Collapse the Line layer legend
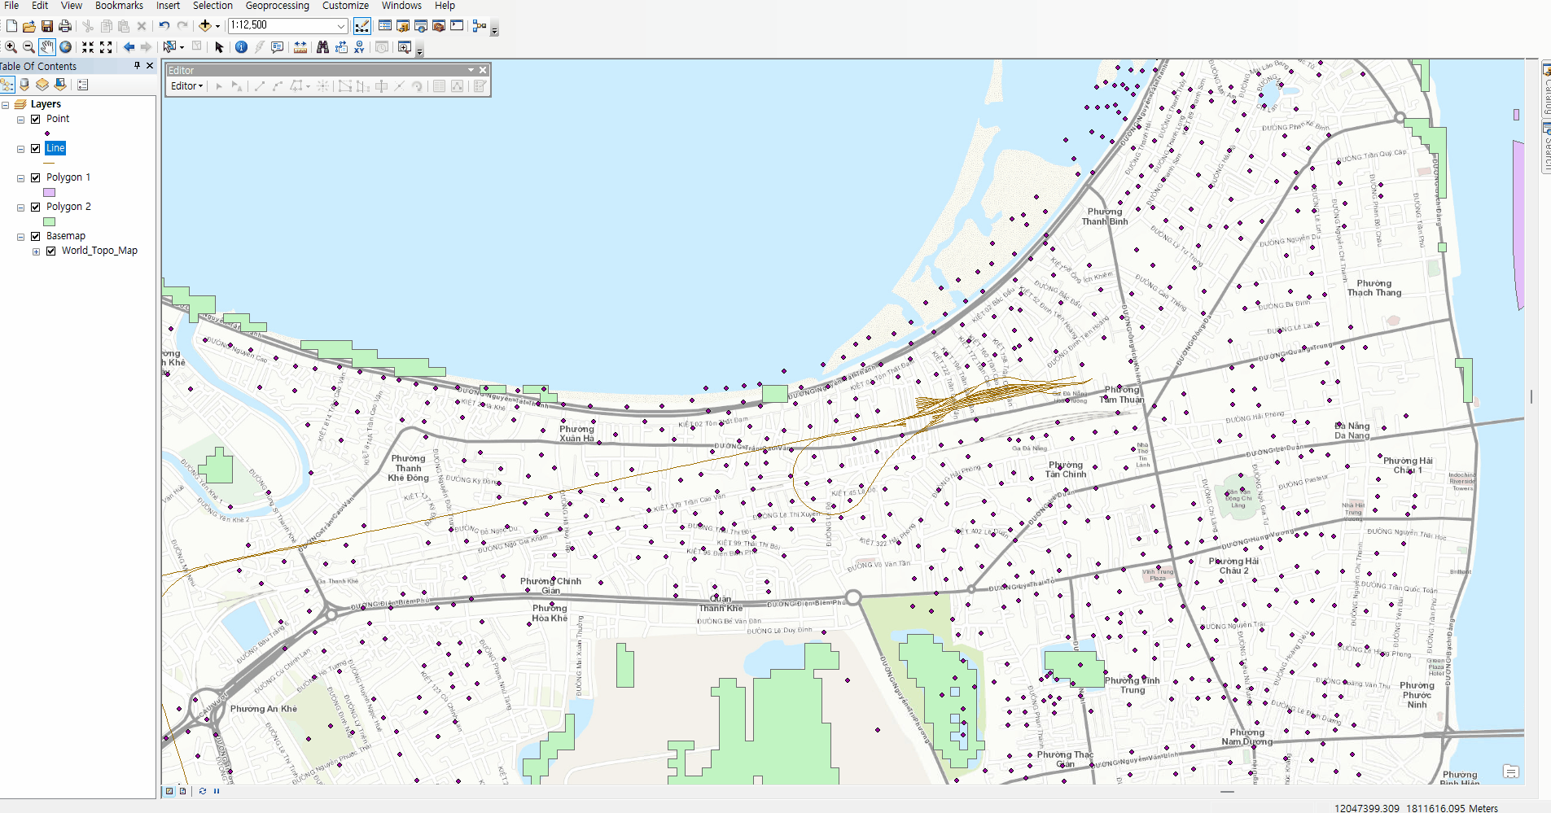Screen dimensions: 1551x813 pos(20,149)
